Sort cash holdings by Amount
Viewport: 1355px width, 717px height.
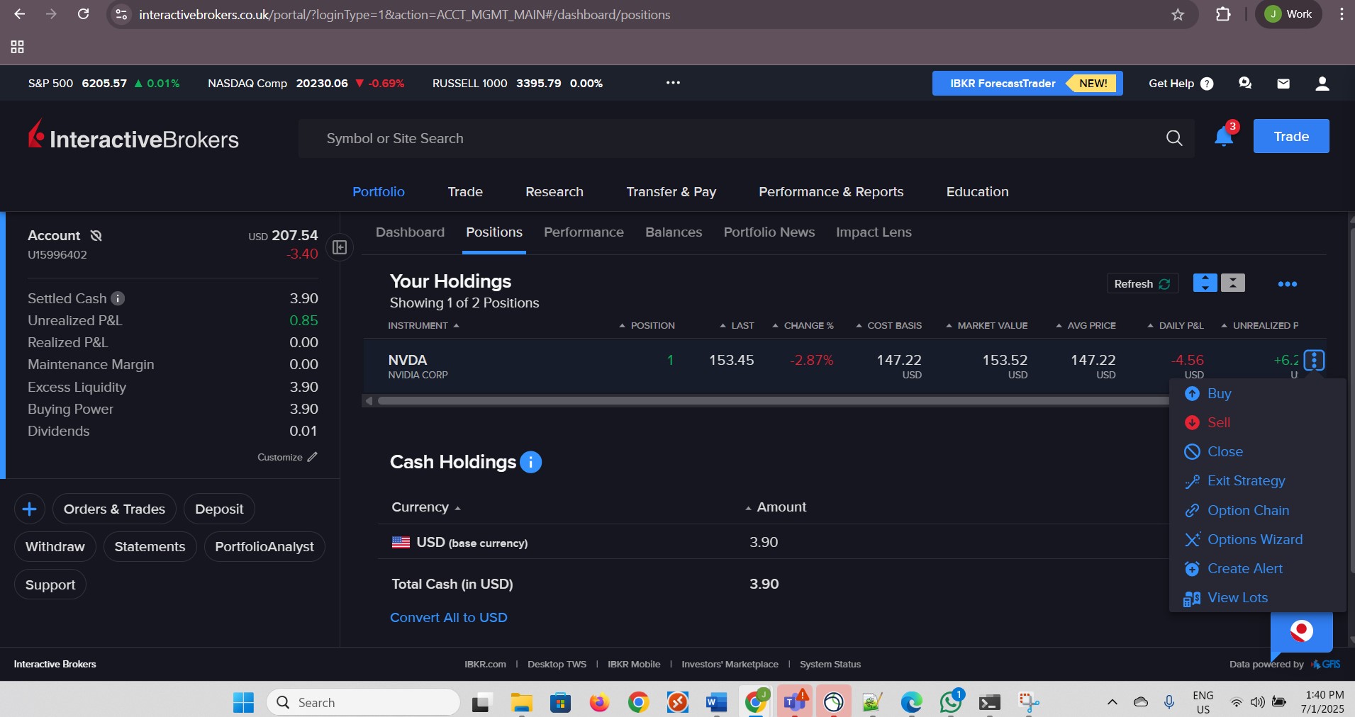click(x=776, y=507)
